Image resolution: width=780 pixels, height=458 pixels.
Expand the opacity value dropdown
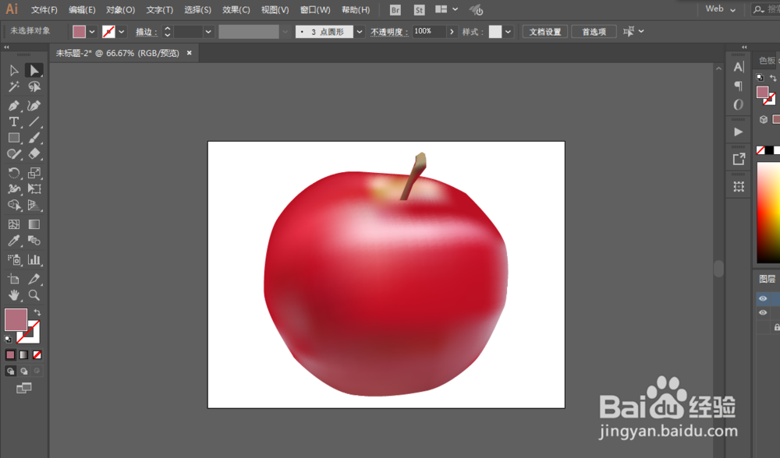(451, 32)
